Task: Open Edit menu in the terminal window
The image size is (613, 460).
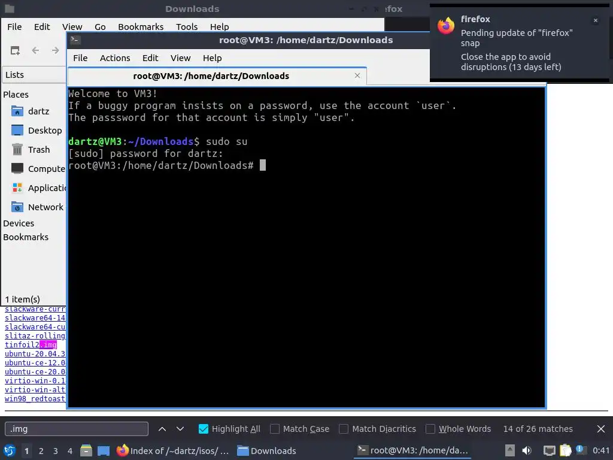Action: pyautogui.click(x=150, y=58)
